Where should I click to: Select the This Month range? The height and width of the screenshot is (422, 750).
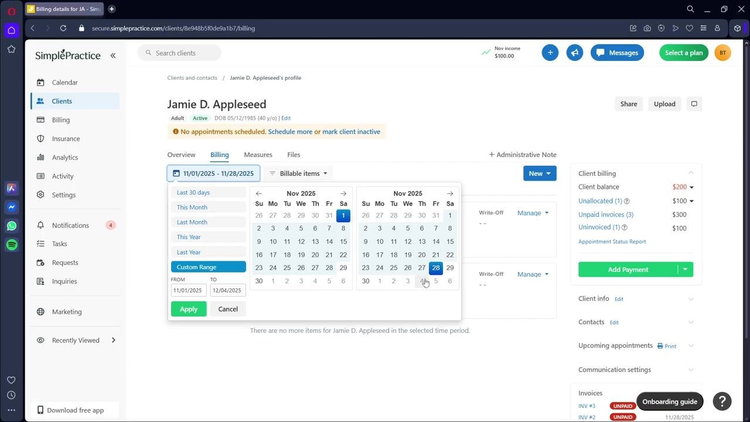coord(209,207)
